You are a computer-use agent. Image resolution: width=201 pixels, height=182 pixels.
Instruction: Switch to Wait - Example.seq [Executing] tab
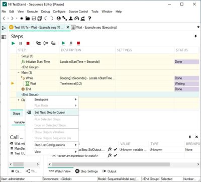click(x=94, y=27)
